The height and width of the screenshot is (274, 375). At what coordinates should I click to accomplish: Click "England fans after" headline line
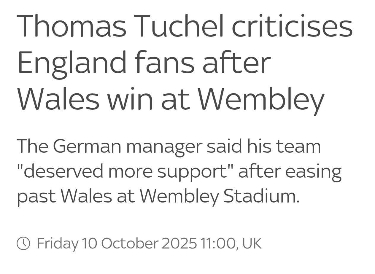[144, 63]
